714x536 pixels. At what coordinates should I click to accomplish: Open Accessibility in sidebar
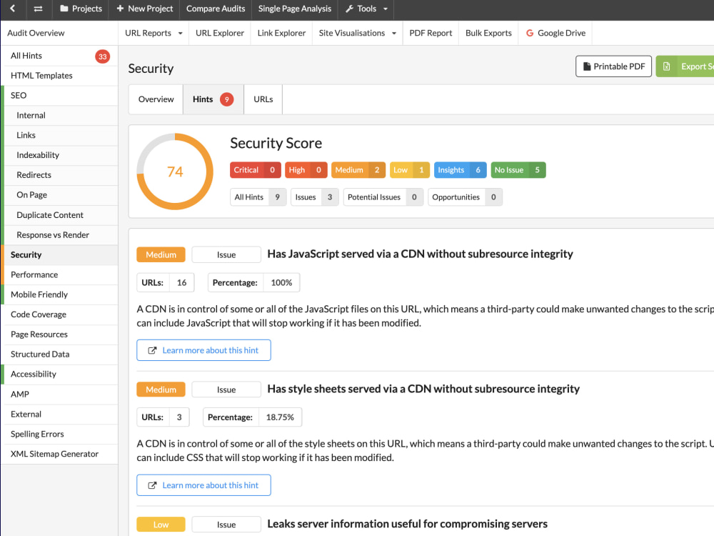tap(61, 374)
